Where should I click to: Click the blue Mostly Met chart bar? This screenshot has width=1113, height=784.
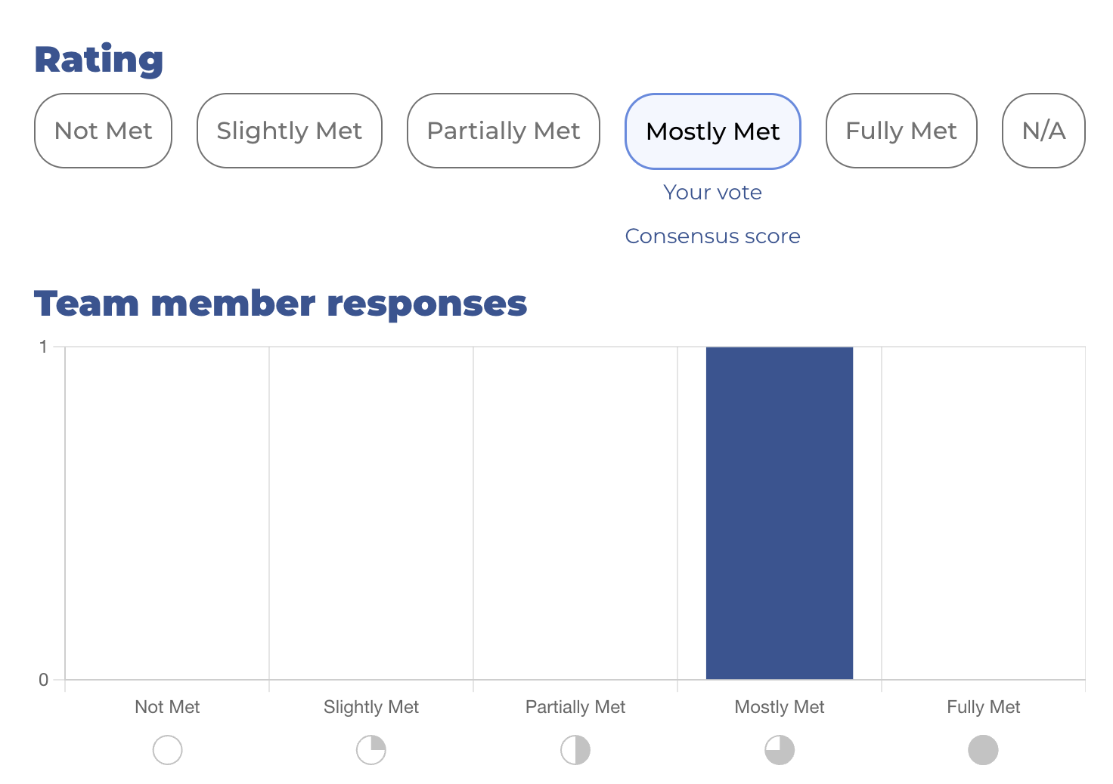[780, 513]
